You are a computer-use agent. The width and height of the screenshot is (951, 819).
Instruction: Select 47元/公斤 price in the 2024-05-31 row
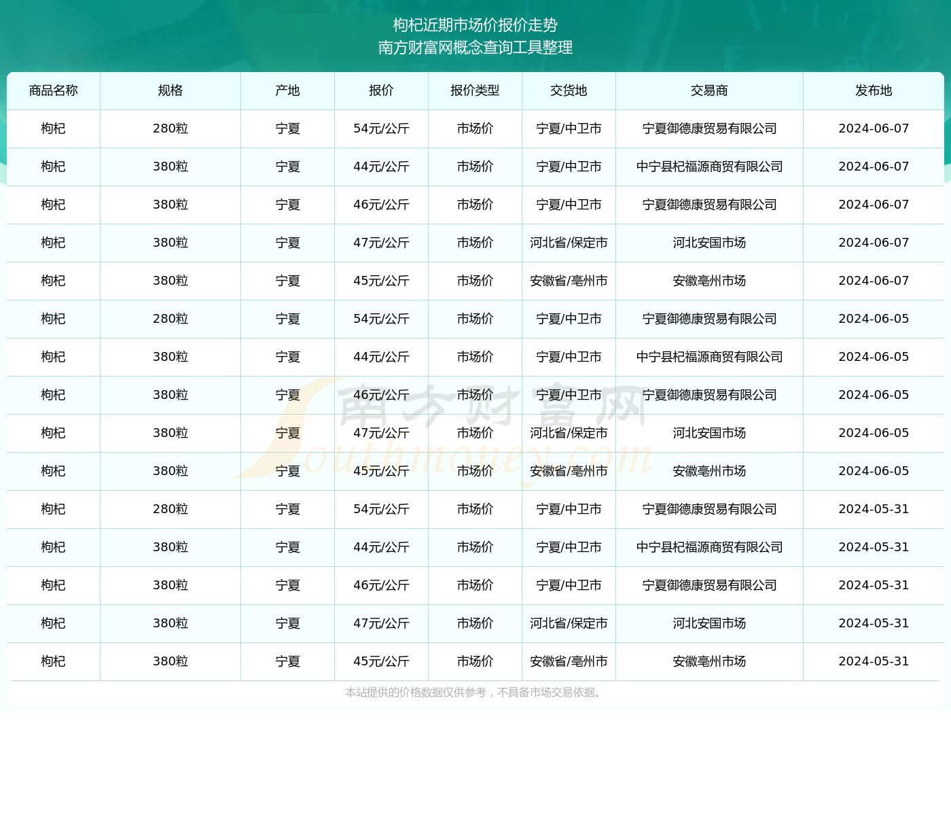coord(381,623)
